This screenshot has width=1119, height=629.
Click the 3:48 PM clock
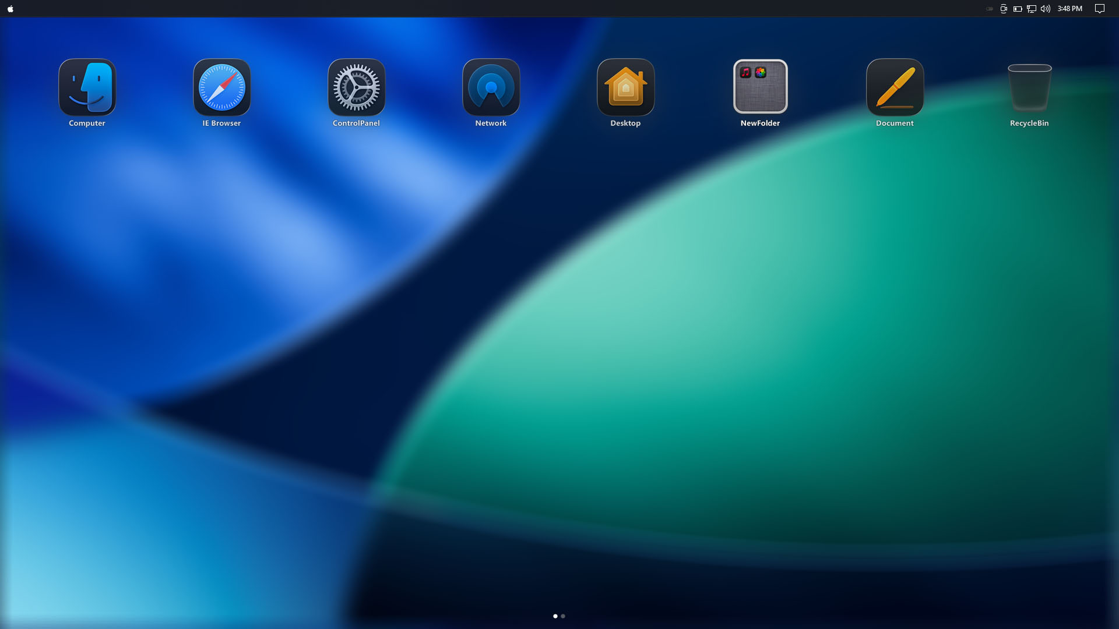[x=1070, y=9]
